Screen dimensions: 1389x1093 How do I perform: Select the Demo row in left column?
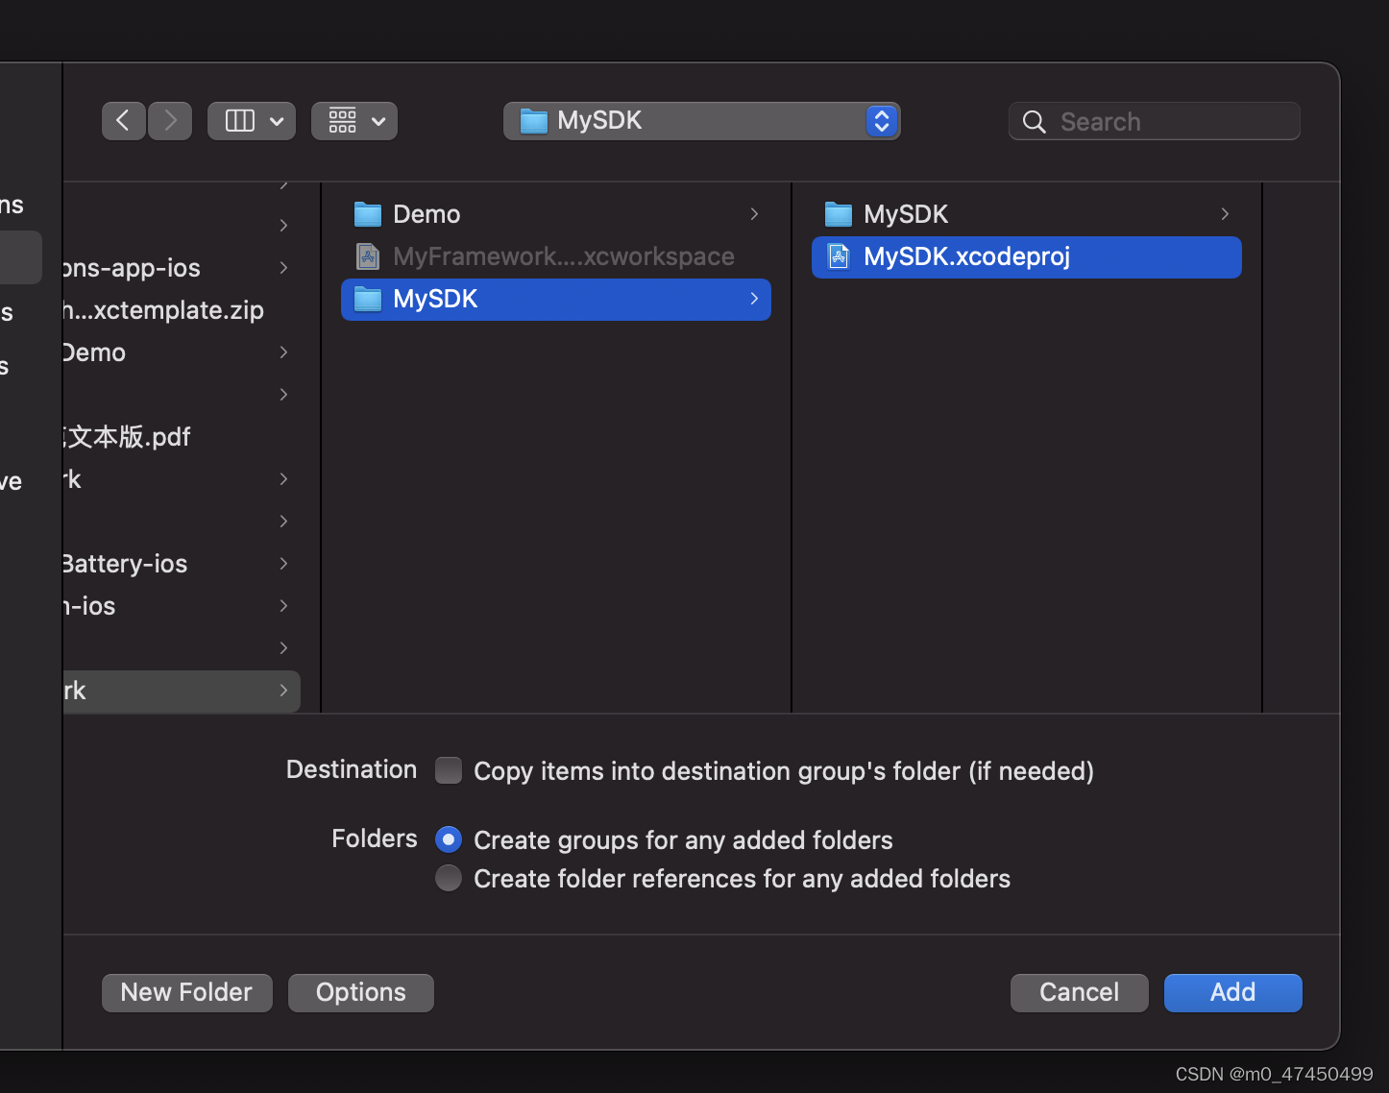pyautogui.click(x=182, y=352)
